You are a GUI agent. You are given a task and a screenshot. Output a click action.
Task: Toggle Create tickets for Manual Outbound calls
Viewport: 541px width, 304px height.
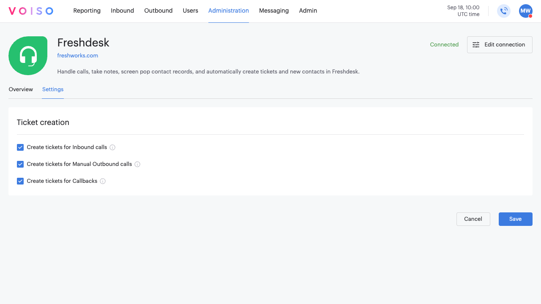(x=20, y=164)
